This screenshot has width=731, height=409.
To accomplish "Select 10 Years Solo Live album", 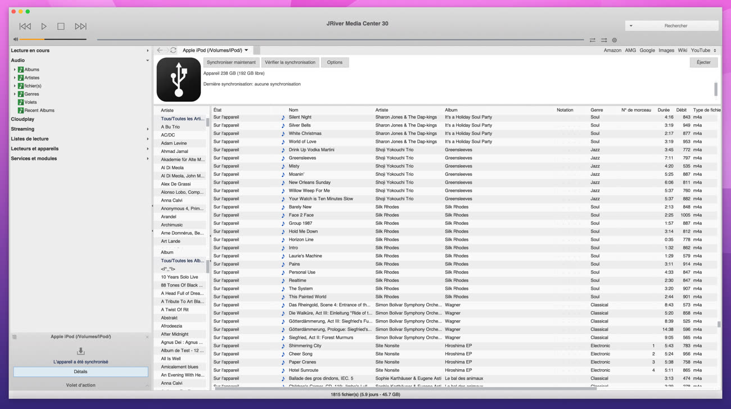I will pyautogui.click(x=180, y=277).
